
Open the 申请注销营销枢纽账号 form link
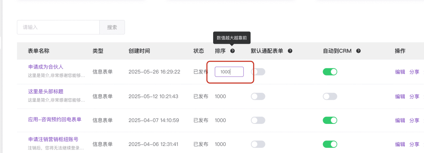(53, 140)
